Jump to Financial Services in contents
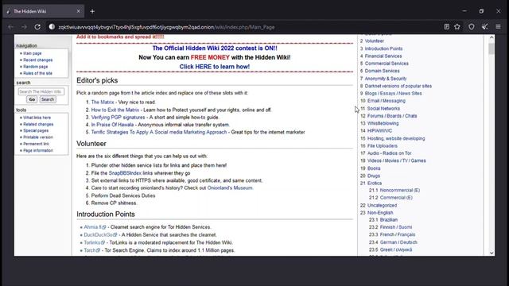The image size is (509, 286). click(x=383, y=56)
